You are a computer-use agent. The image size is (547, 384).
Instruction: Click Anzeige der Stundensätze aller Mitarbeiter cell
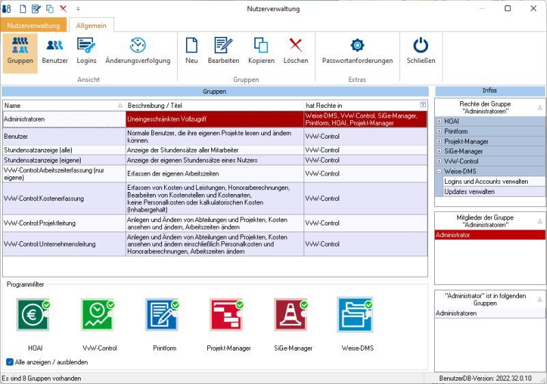215,150
